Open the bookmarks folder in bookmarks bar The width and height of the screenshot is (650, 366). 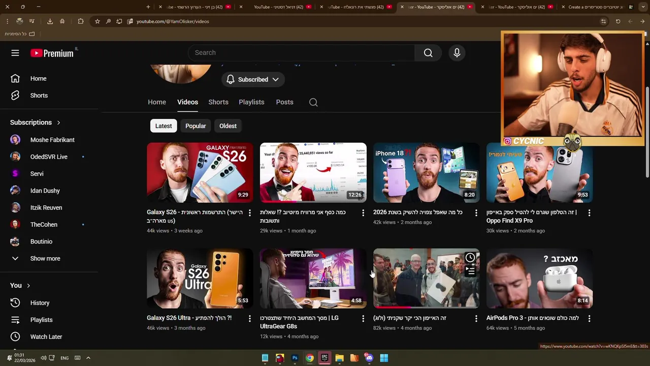(19, 34)
